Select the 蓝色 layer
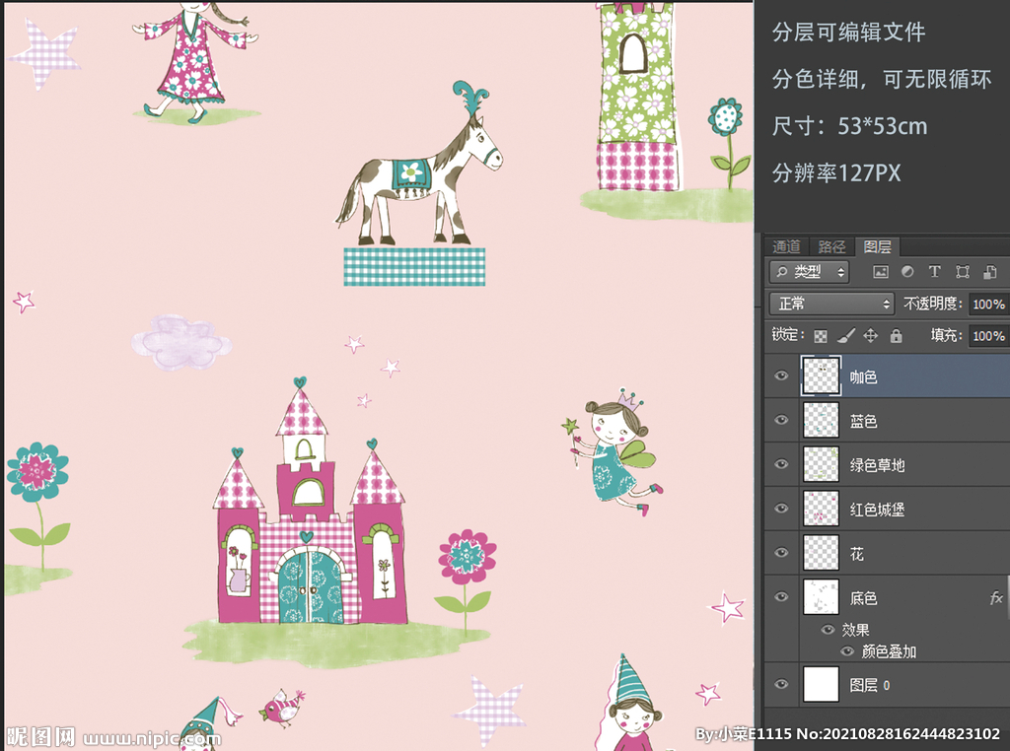The width and height of the screenshot is (1010, 751). (x=863, y=421)
